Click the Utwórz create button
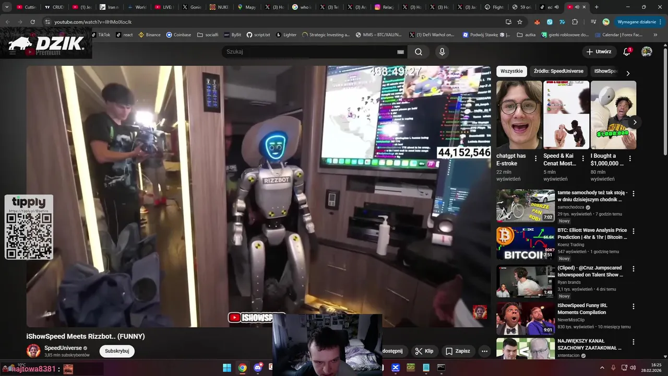The width and height of the screenshot is (668, 376). click(598, 52)
